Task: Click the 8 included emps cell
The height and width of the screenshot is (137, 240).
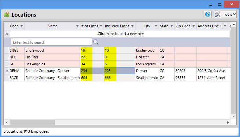Action: coord(120,57)
